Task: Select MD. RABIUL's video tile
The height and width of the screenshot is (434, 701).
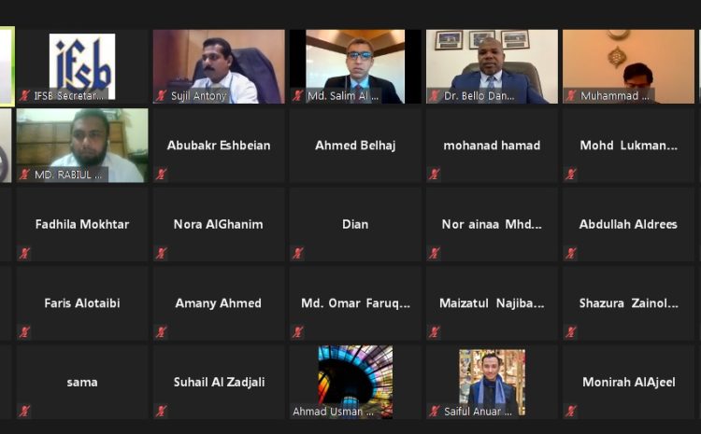Action: [x=82, y=146]
